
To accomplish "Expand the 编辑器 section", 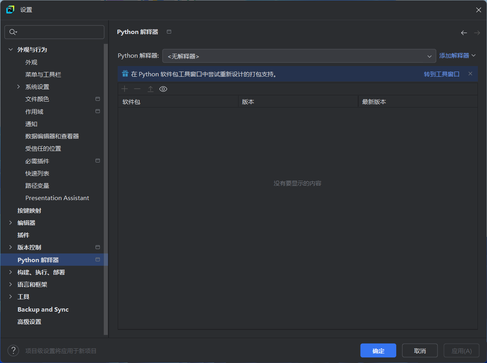I will pyautogui.click(x=11, y=223).
